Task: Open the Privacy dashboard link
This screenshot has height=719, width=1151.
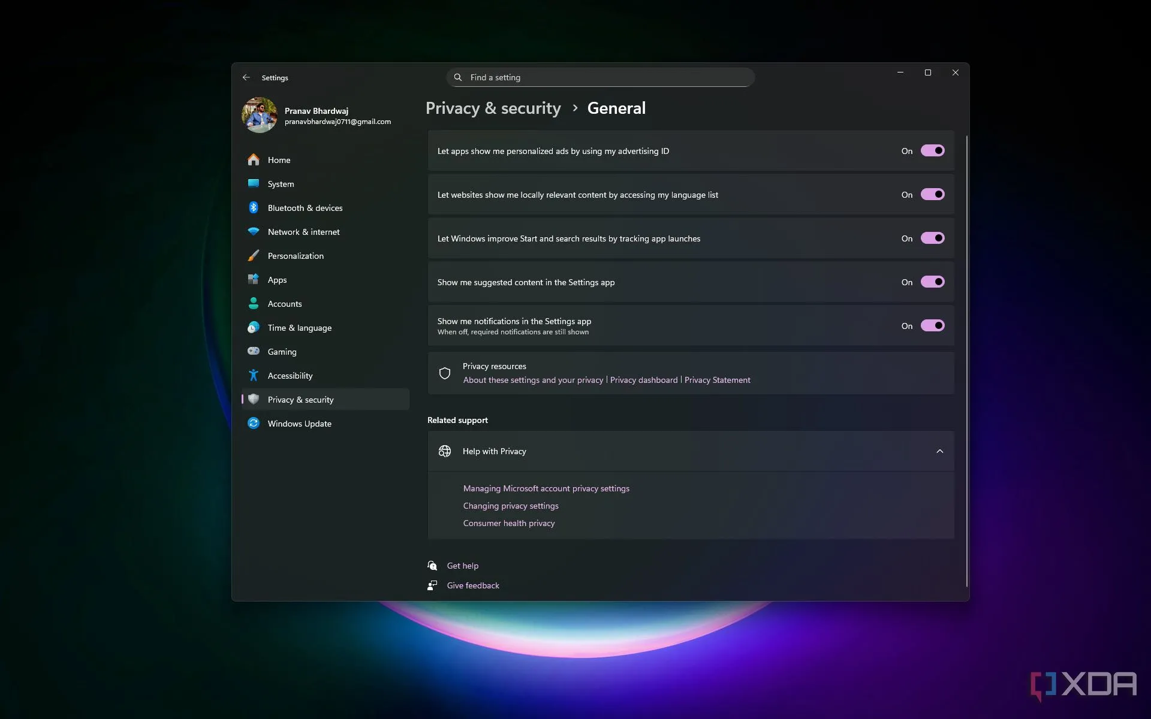Action: 644,380
